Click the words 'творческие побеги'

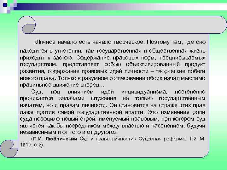tap(180, 71)
